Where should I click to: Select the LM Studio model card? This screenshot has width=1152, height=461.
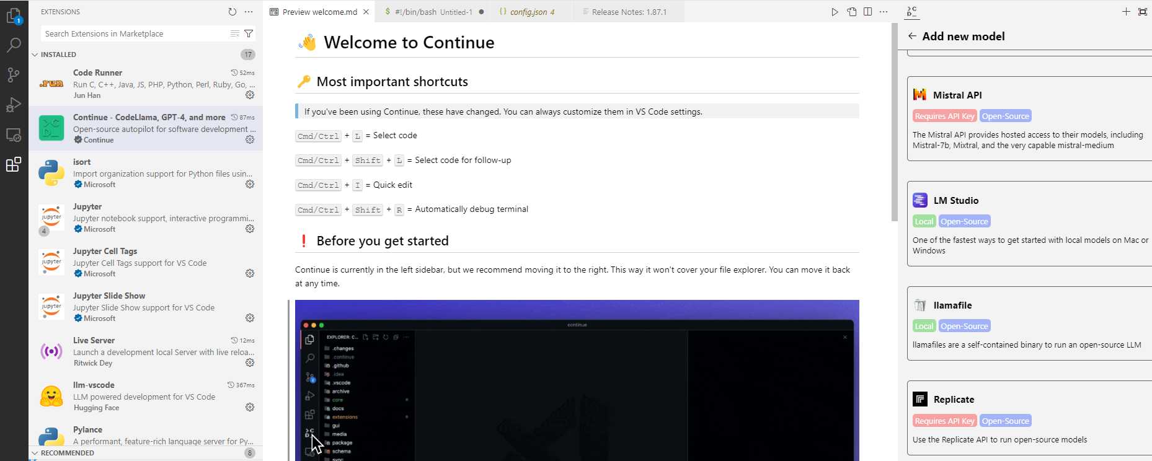click(x=1029, y=224)
